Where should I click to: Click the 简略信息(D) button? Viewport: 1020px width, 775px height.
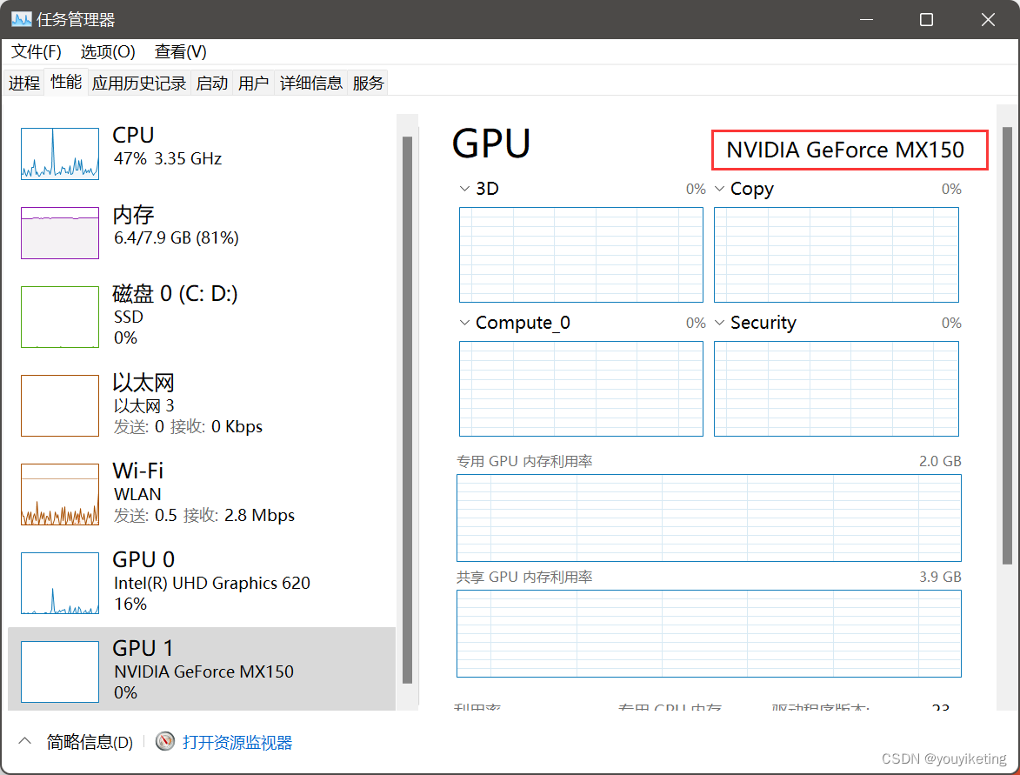coord(90,742)
